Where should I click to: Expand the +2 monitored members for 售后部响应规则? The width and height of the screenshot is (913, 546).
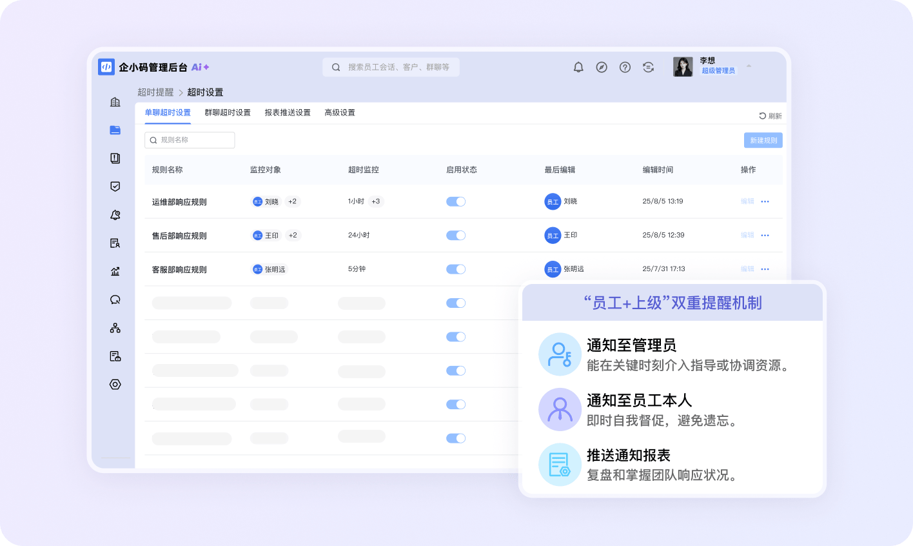click(293, 236)
